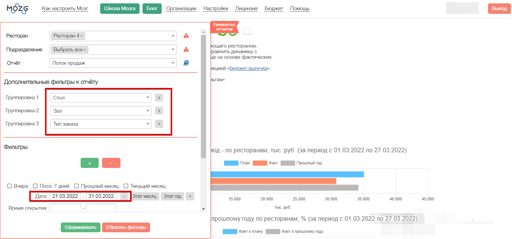Viewport: 512px width, 239px height.
Task: Click the warning triangle beside Подразделение field
Action: pos(186,49)
